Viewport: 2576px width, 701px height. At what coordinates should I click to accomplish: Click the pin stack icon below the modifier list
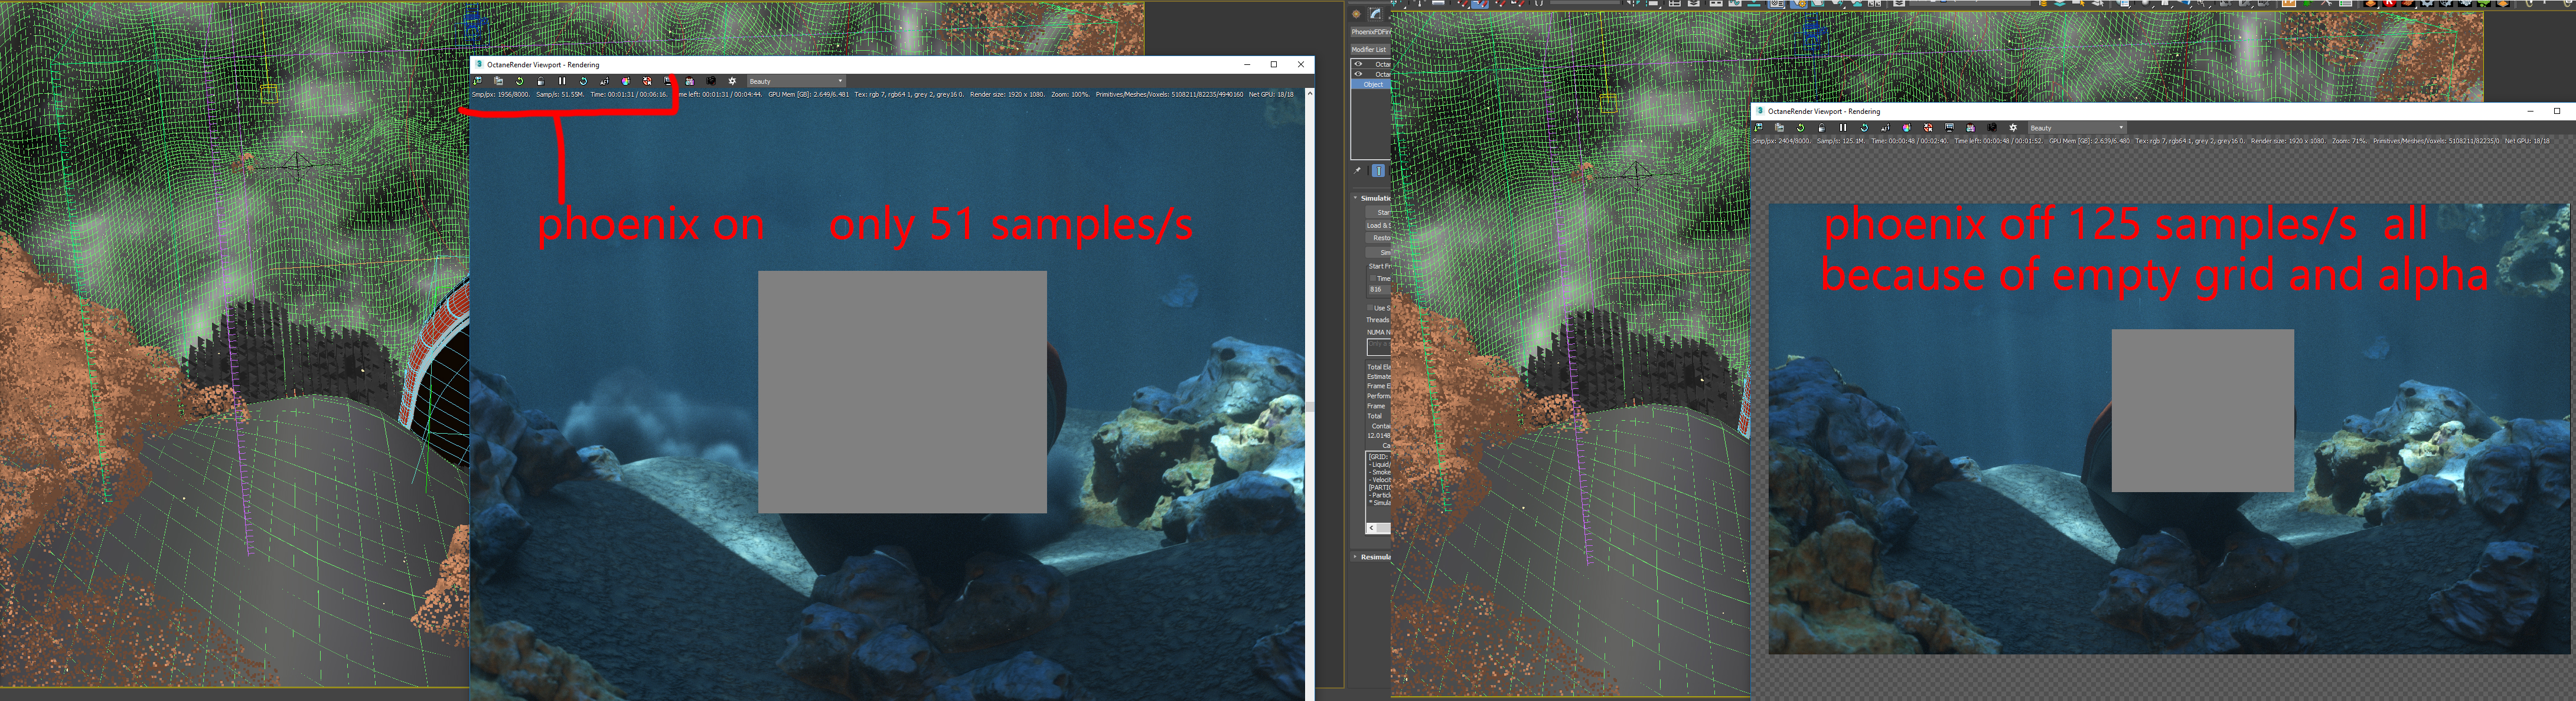(1357, 171)
